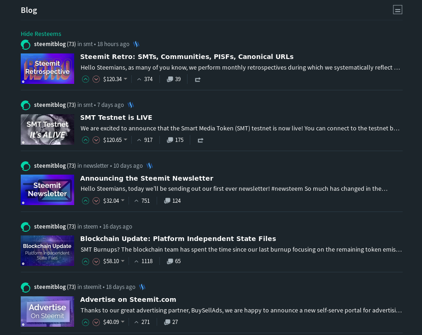Toggle blog layout view icon
422x335 pixels.
tap(398, 10)
